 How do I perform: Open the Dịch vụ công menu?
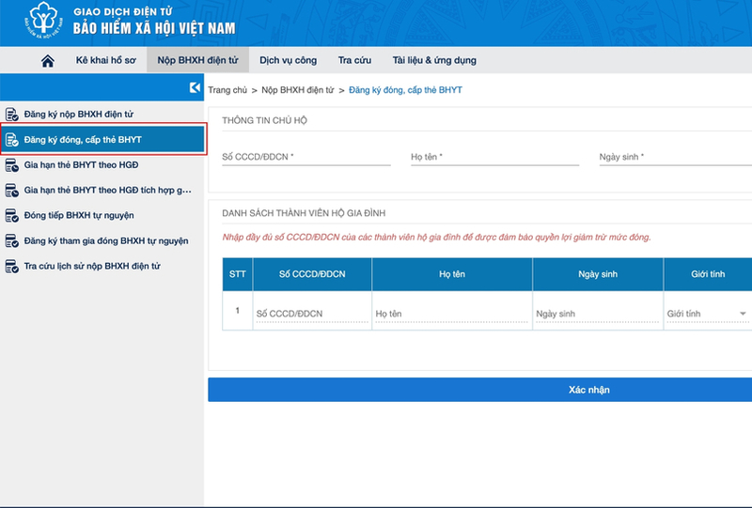(x=289, y=60)
